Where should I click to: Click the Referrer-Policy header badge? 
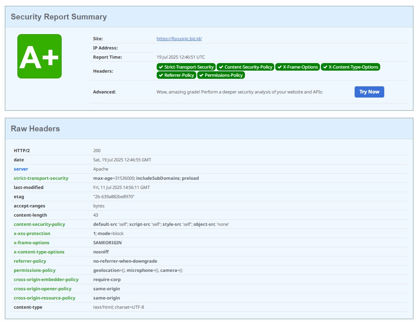pyautogui.click(x=176, y=75)
